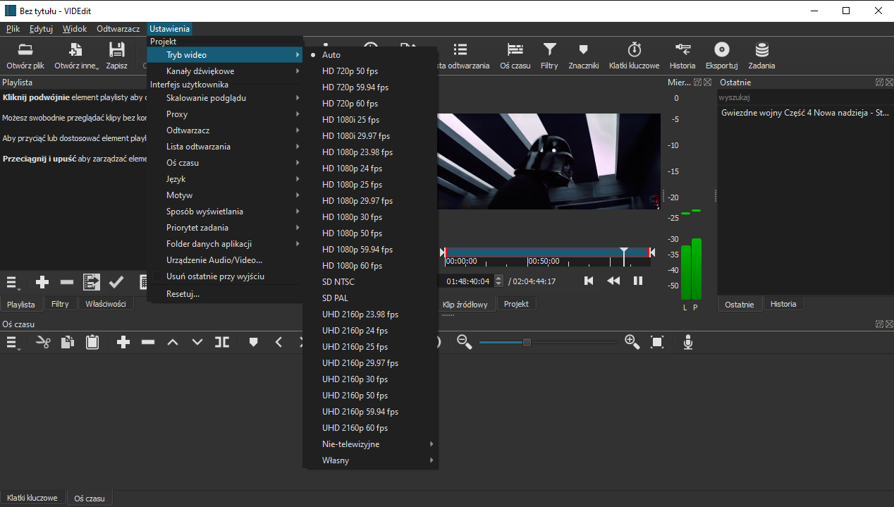The width and height of the screenshot is (894, 507).
Task: Click the scissors cut icon on timeline toolbar
Action: 43,342
